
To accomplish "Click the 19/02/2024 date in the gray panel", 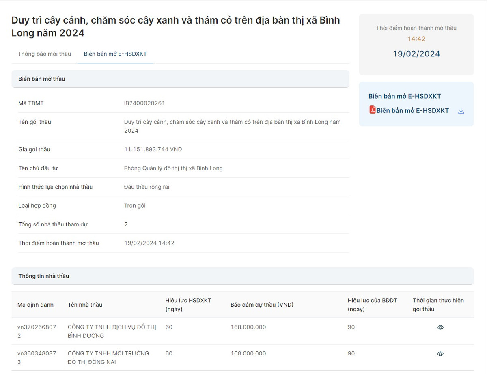I will (x=416, y=54).
